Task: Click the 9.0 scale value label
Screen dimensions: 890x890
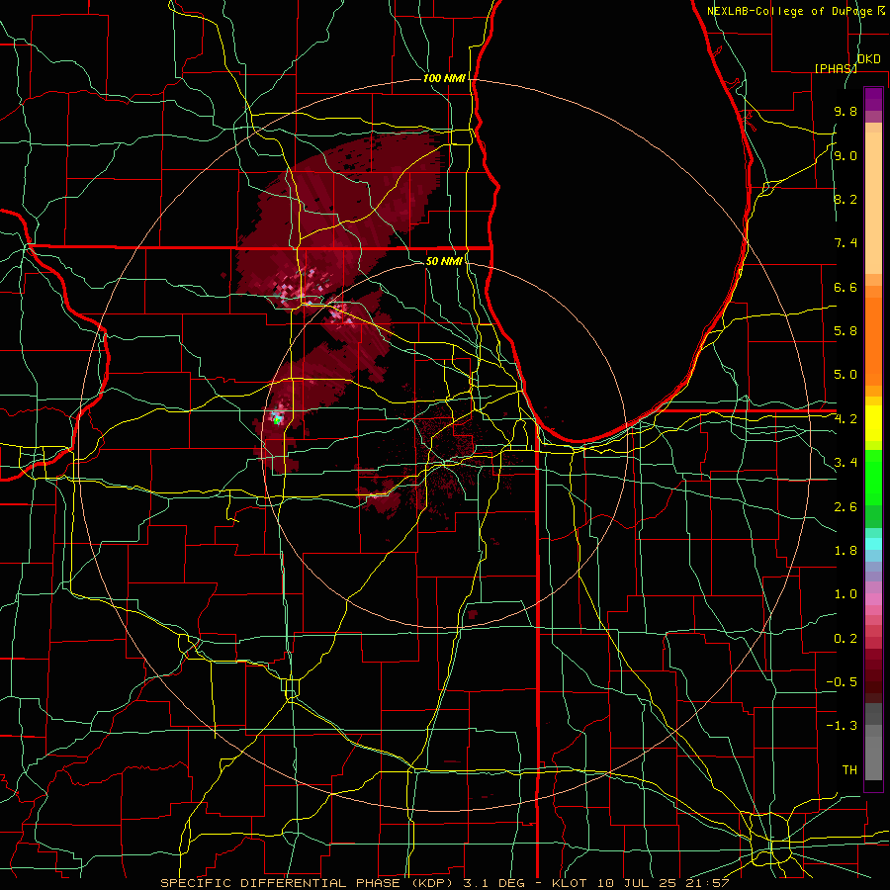Action: pos(845,155)
